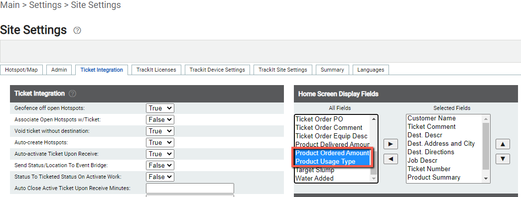This screenshot has width=521, height=197.
Task: Move selected fields left with arrow button
Action: point(391,159)
